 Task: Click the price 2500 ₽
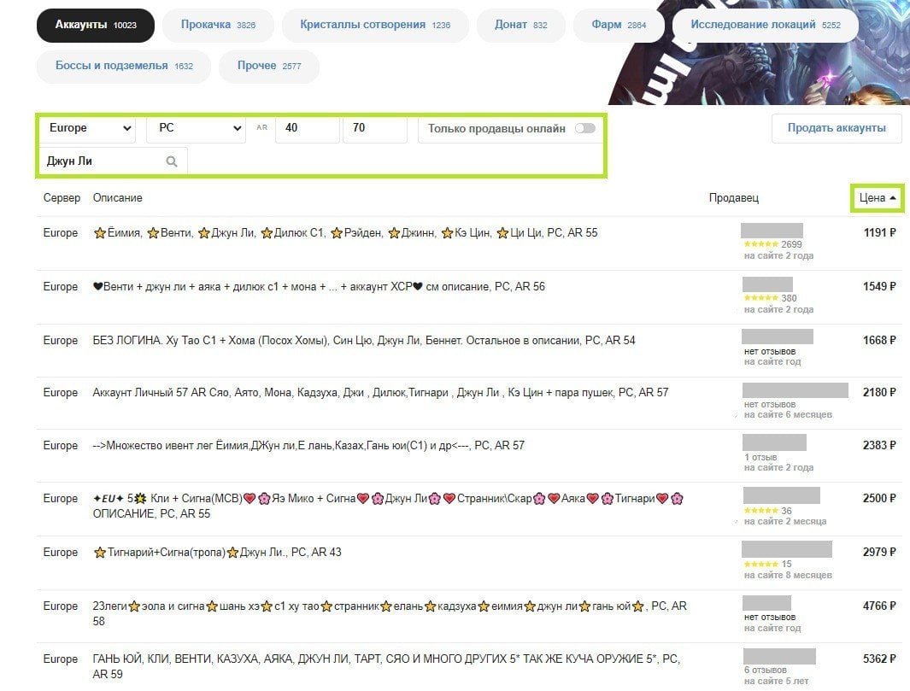click(x=879, y=498)
